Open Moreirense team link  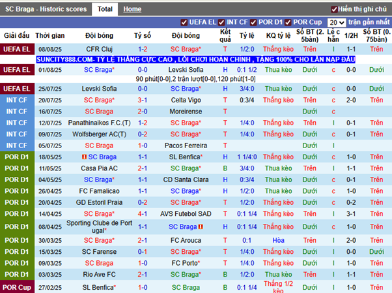186,112
